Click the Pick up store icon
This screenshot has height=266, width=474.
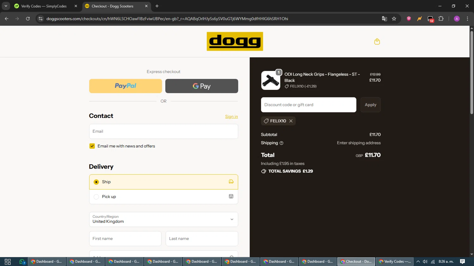click(x=231, y=196)
